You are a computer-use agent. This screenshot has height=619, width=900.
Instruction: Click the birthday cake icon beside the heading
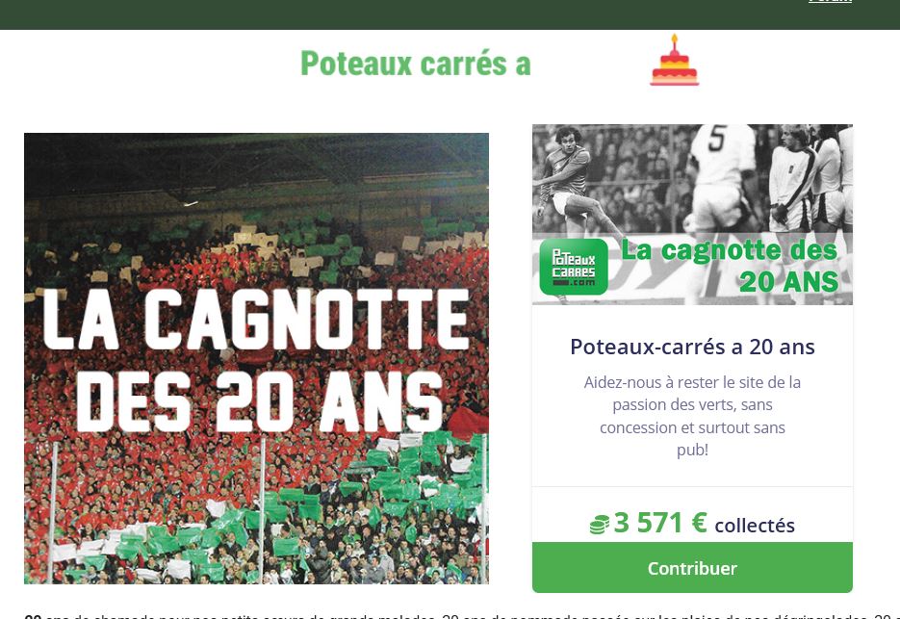(675, 60)
